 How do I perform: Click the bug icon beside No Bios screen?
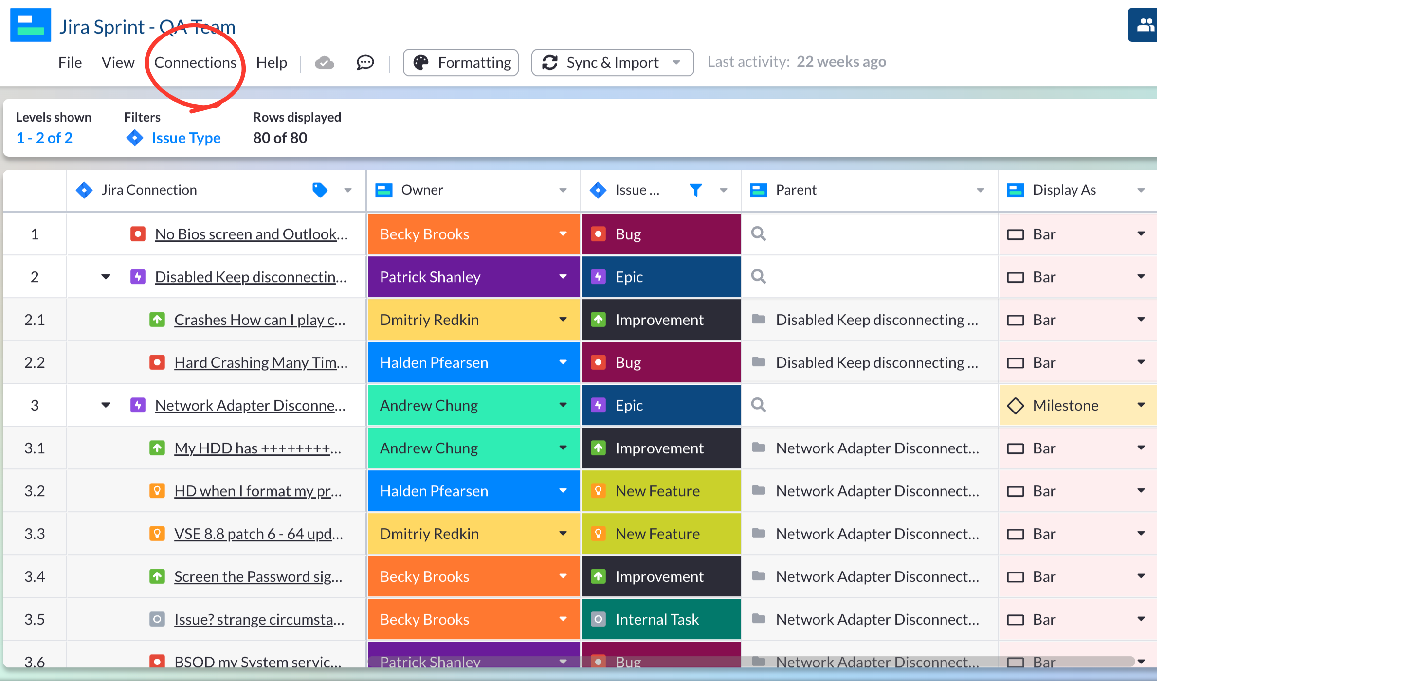pyautogui.click(x=138, y=234)
